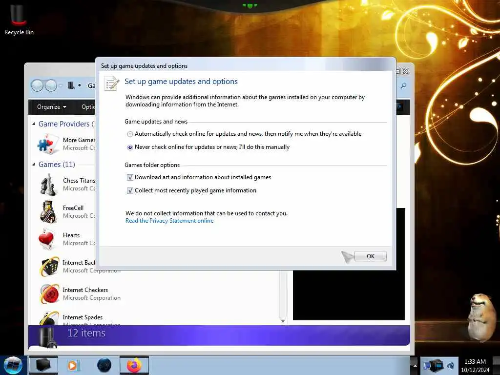
Task: Select More Games puzzle icon
Action: pyautogui.click(x=48, y=144)
